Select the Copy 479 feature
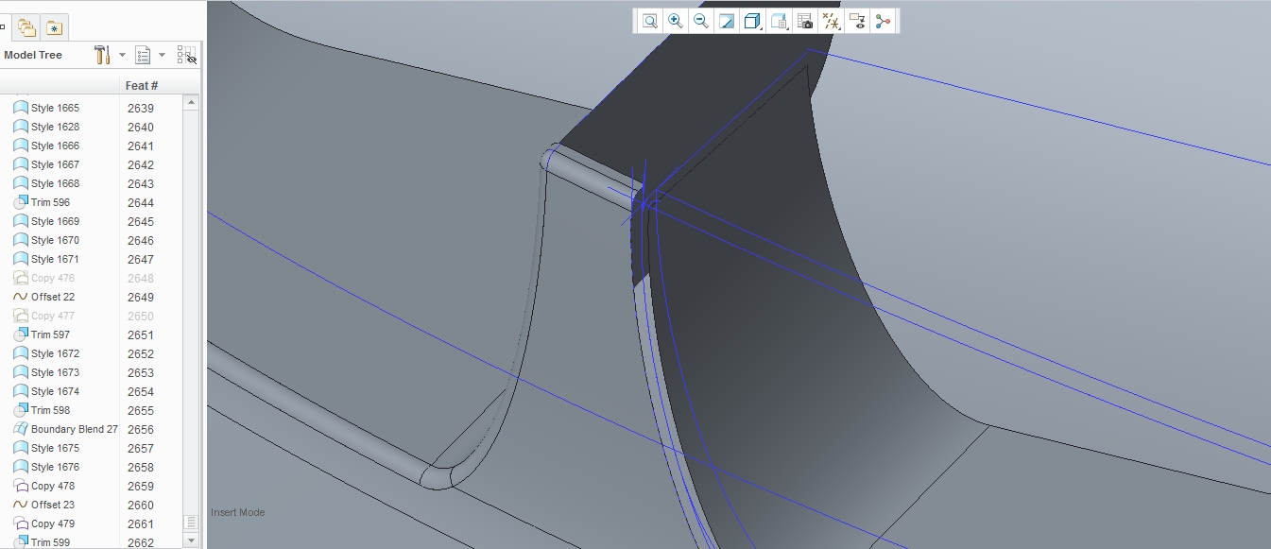Screen dimensions: 1271x549 [x=53, y=523]
